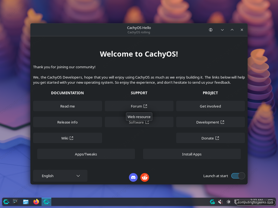
Task: Open the Development web link
Action: [x=210, y=122]
